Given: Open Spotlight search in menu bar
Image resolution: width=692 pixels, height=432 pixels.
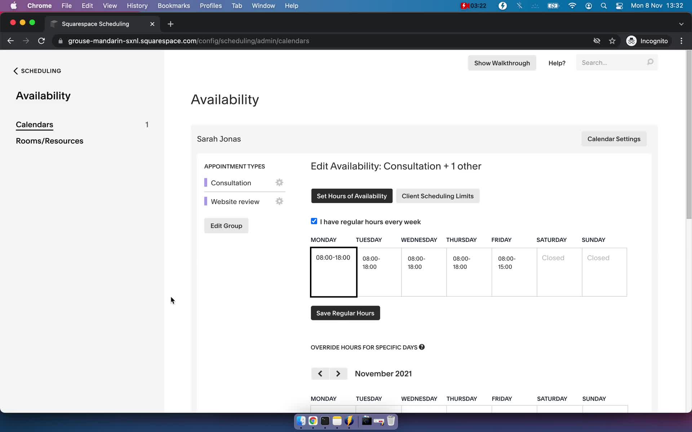Looking at the screenshot, I should point(604,6).
